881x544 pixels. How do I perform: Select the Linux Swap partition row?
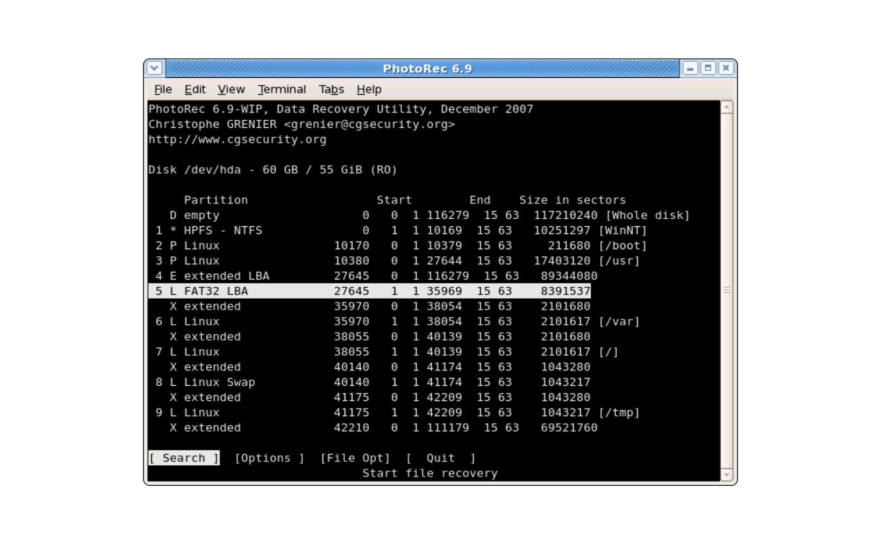(373, 382)
